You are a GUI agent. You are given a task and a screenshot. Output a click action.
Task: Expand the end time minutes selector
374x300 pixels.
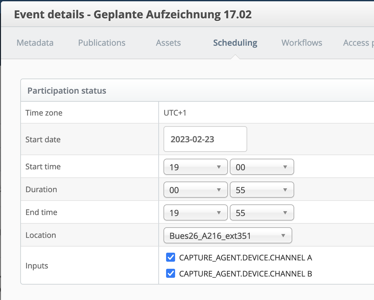point(262,212)
